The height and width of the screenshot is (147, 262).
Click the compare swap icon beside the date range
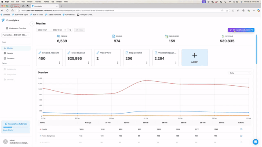(x=70, y=30)
